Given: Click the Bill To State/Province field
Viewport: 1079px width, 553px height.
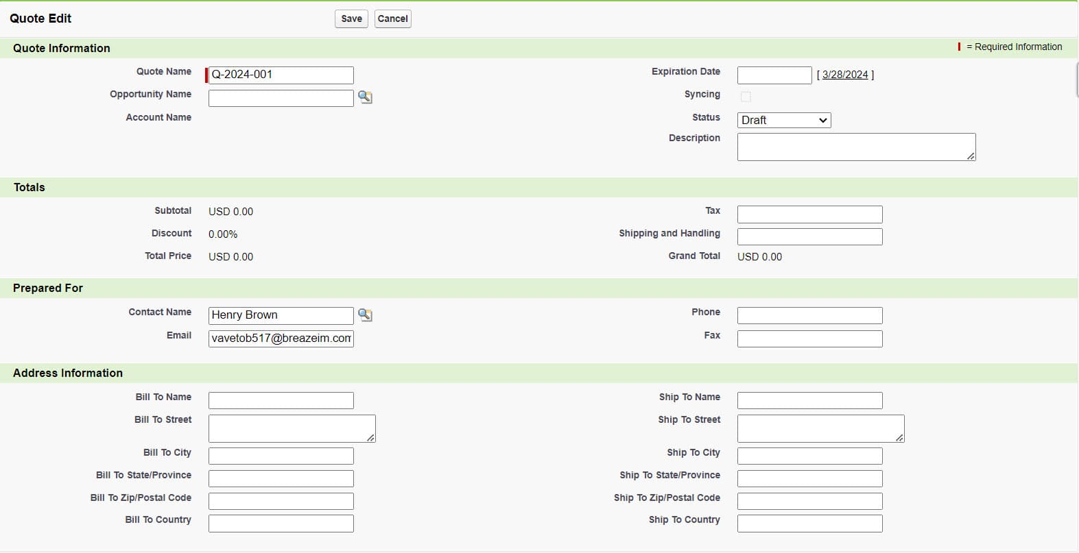Looking at the screenshot, I should pos(281,478).
